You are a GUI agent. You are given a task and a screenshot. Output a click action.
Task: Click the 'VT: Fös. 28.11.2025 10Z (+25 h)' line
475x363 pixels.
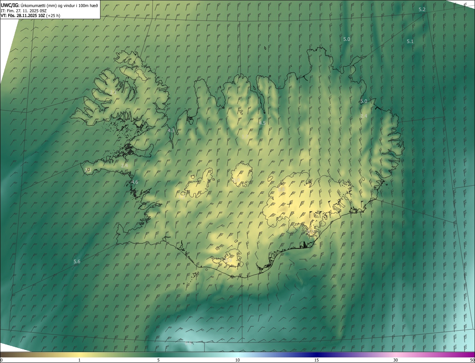pos(30,16)
